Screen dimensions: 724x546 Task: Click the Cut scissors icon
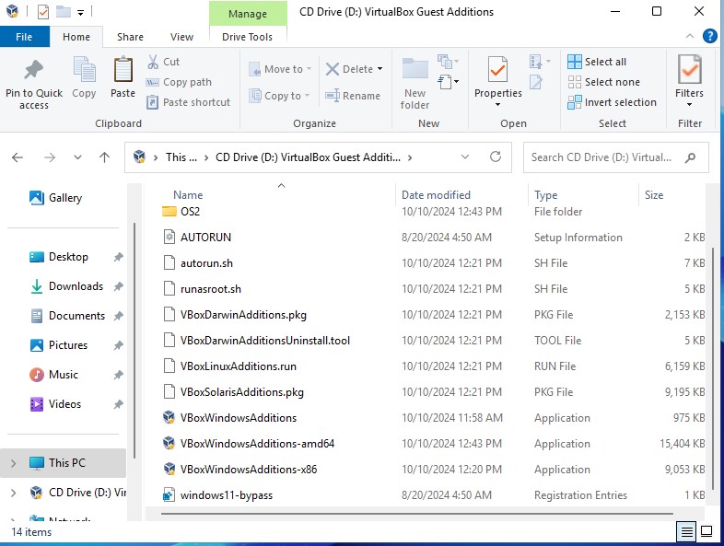point(153,62)
